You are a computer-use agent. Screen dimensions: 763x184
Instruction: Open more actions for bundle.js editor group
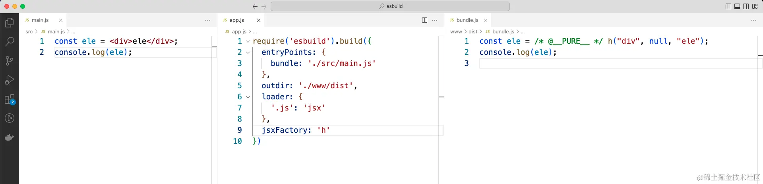pyautogui.click(x=754, y=20)
